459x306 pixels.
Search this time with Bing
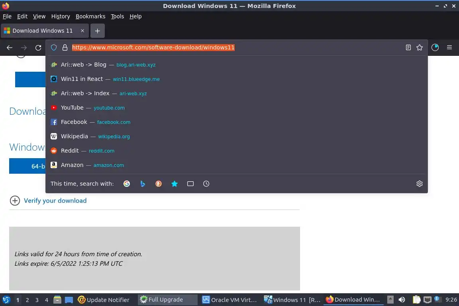click(x=143, y=184)
